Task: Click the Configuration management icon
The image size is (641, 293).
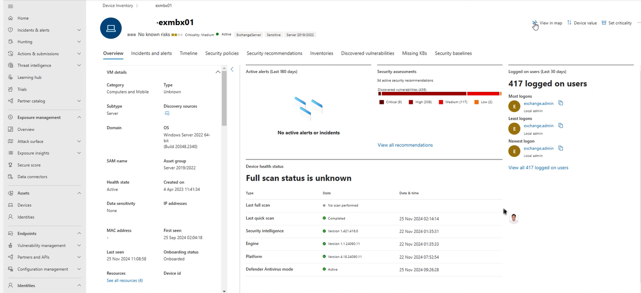Action: [10, 269]
